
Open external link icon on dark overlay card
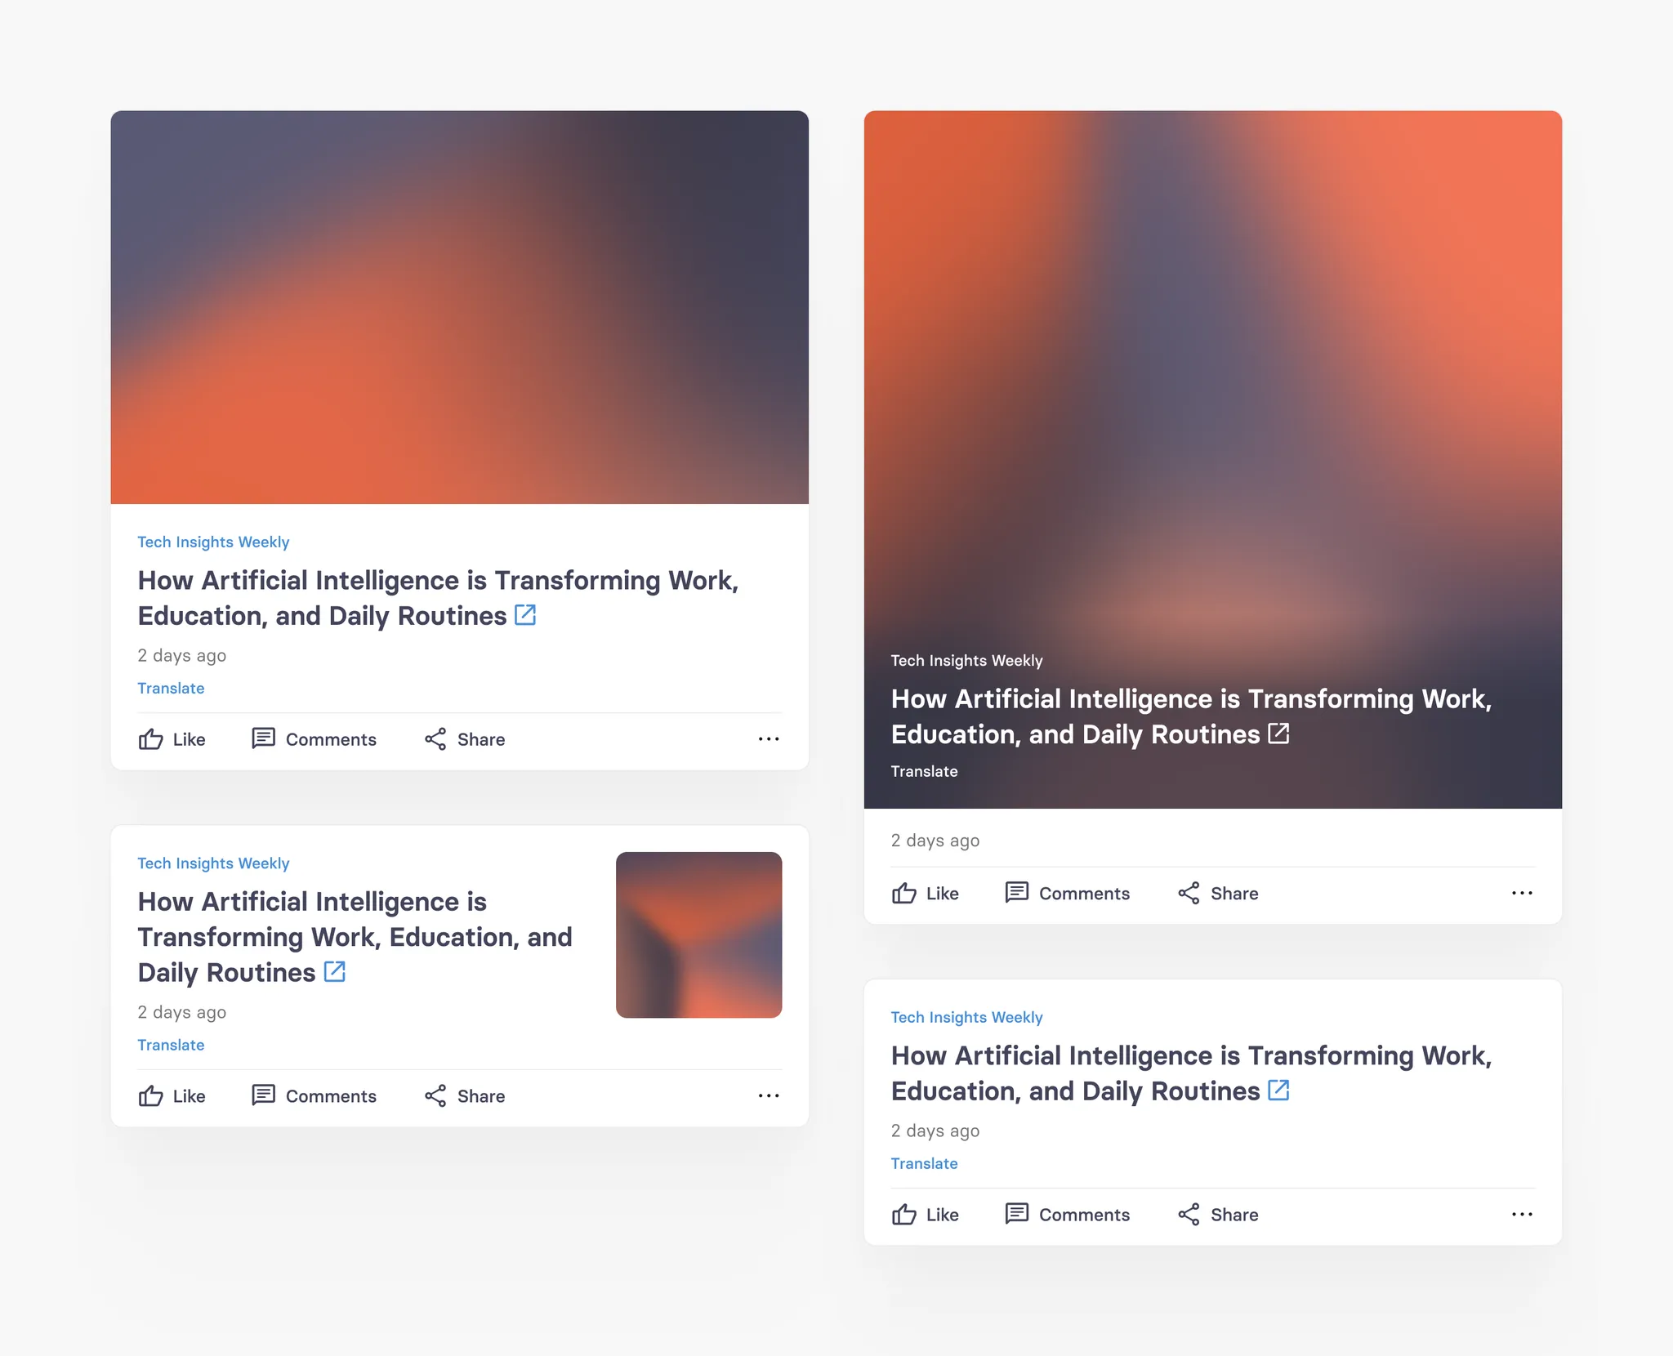point(1278,734)
